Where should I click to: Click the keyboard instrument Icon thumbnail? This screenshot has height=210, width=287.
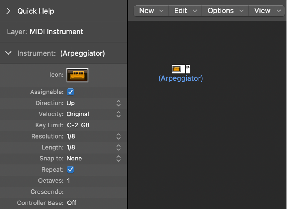tap(77, 75)
